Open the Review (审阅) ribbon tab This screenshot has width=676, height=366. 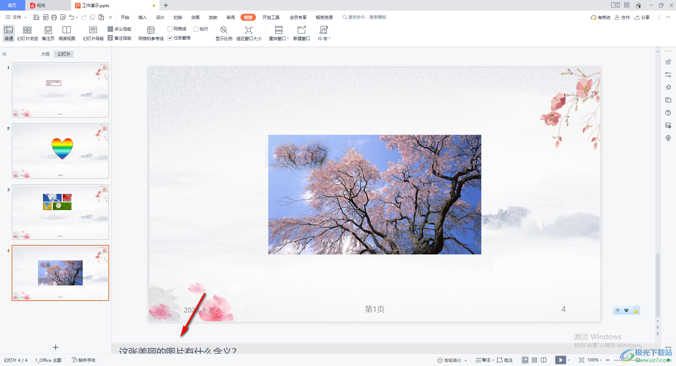click(x=231, y=17)
